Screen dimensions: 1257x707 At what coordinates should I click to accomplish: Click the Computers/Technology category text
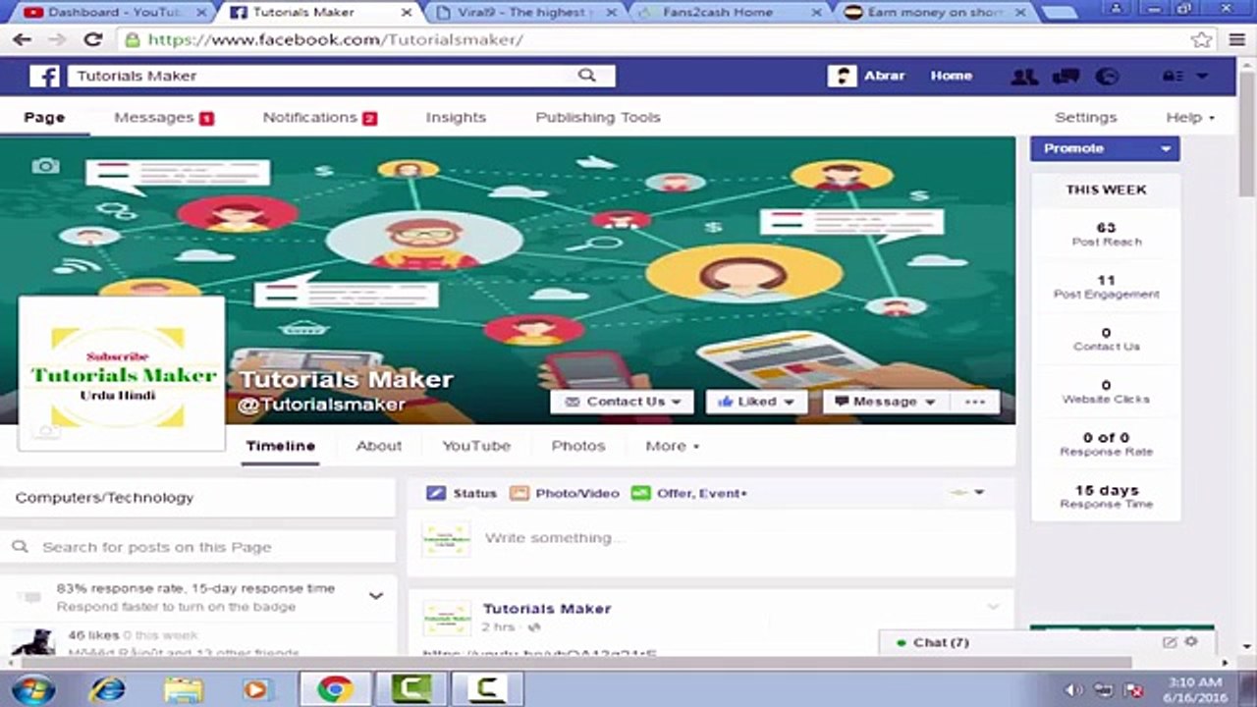point(105,498)
